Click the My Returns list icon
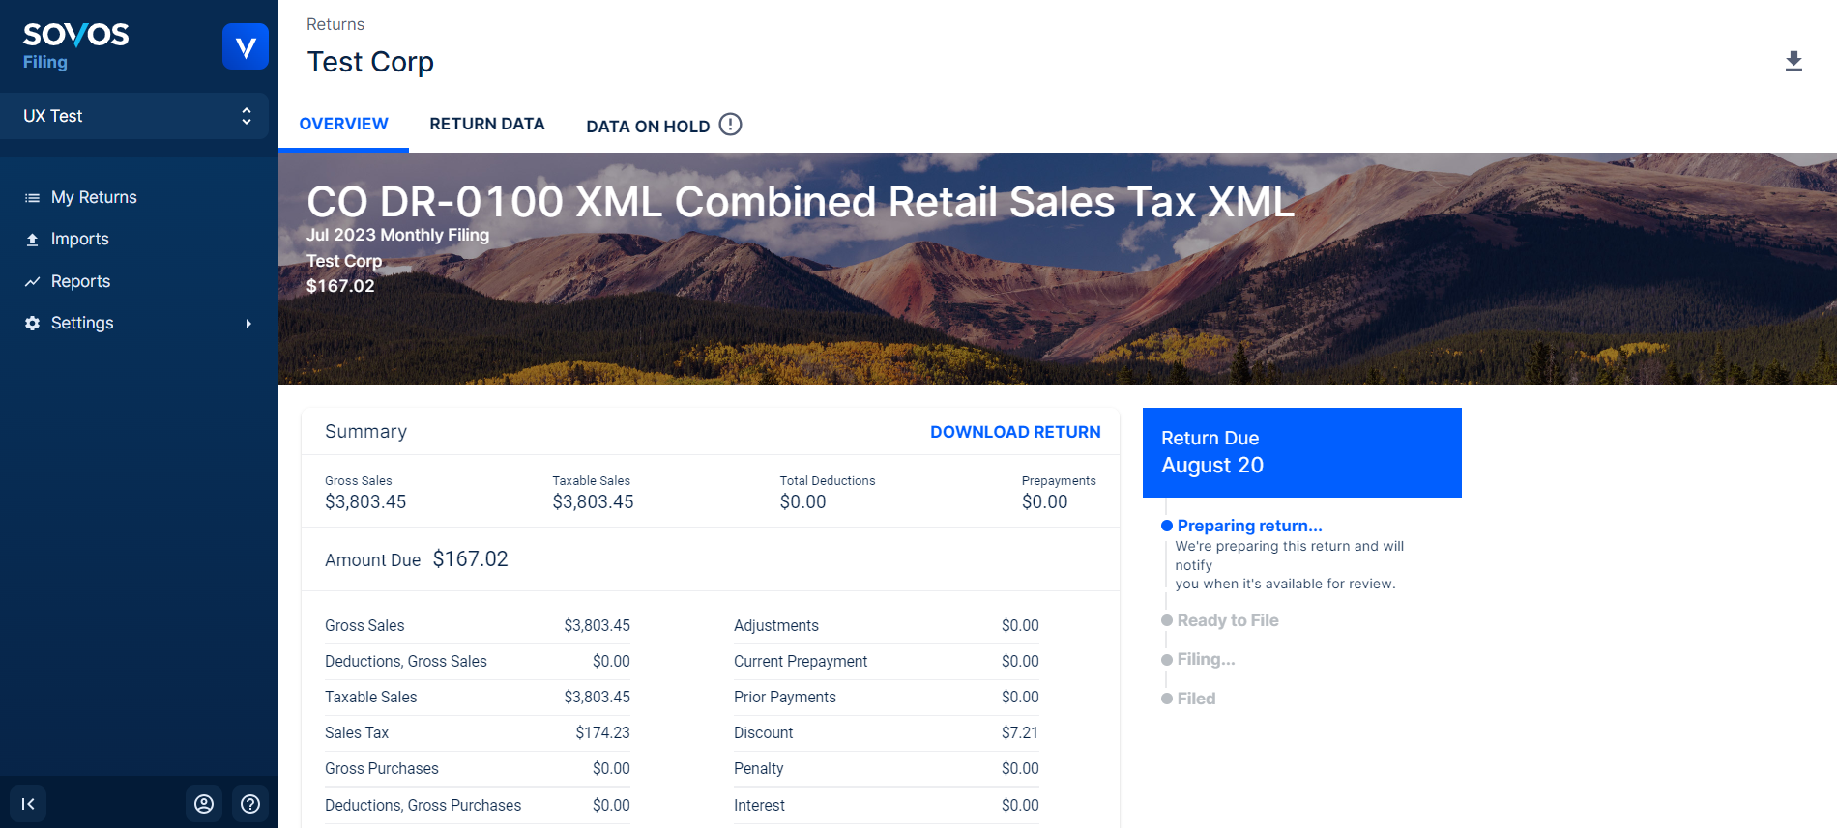This screenshot has width=1837, height=828. (x=32, y=198)
